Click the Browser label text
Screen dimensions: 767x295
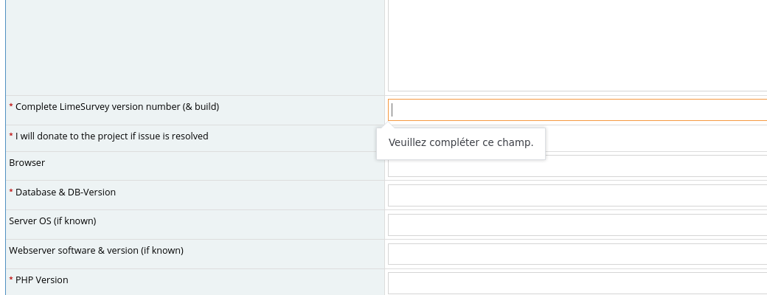coord(27,163)
